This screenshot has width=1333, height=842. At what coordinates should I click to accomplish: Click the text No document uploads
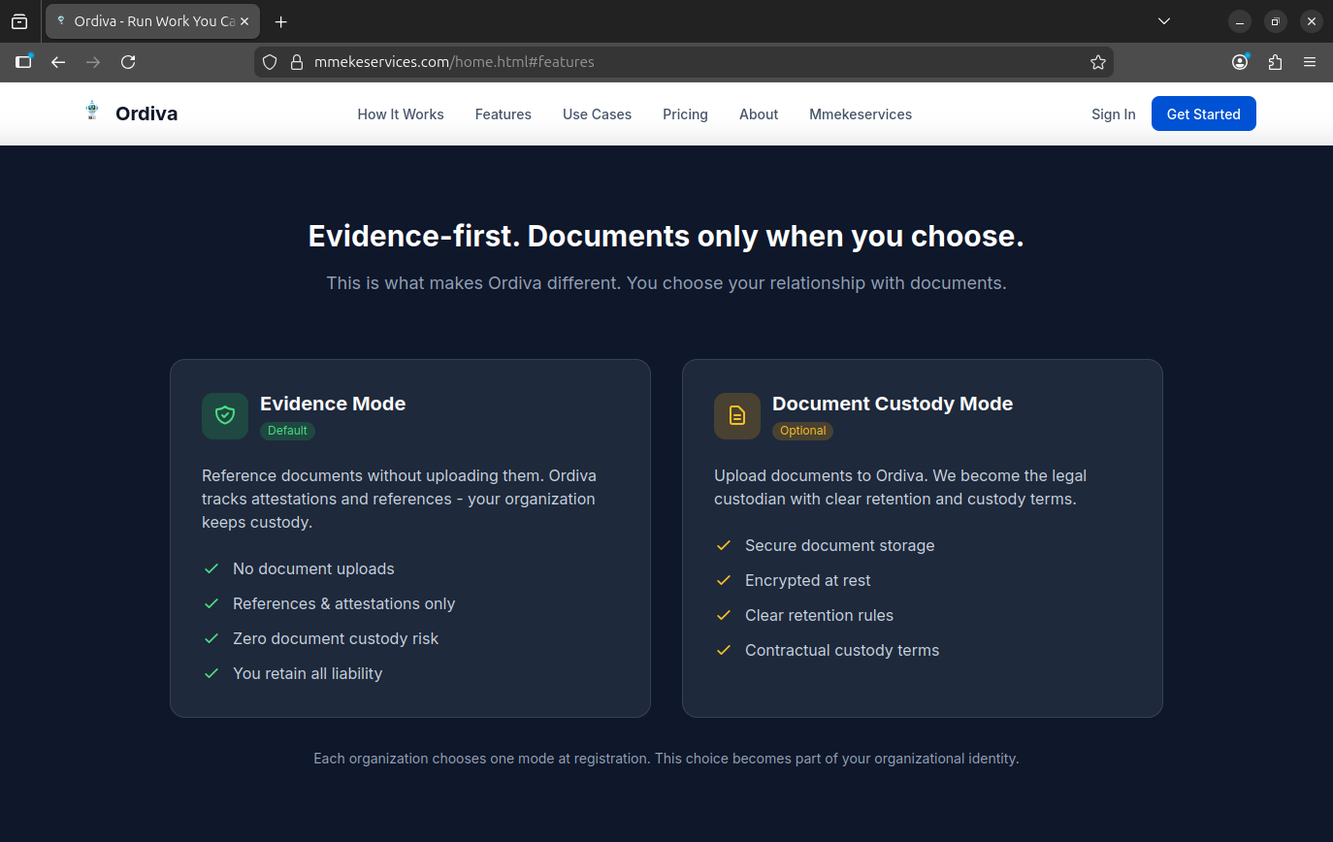tap(313, 568)
